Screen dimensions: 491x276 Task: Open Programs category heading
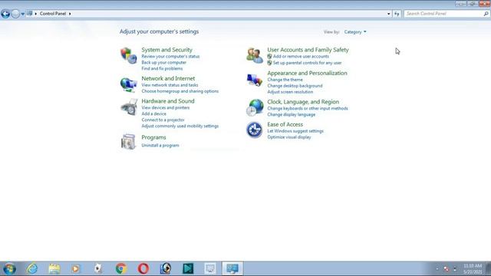click(153, 137)
